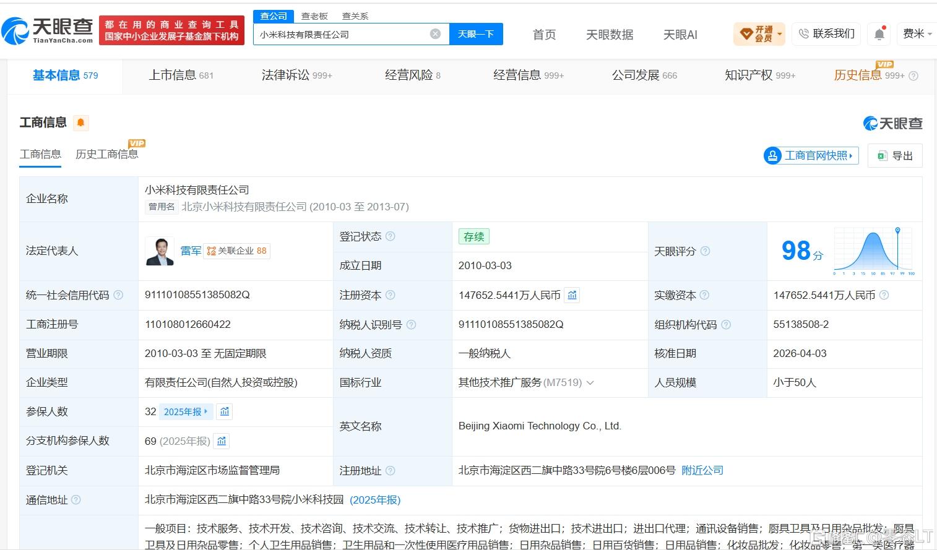The height and width of the screenshot is (550, 937).
Task: Open branch insured headcount chart icon
Action: tap(222, 441)
